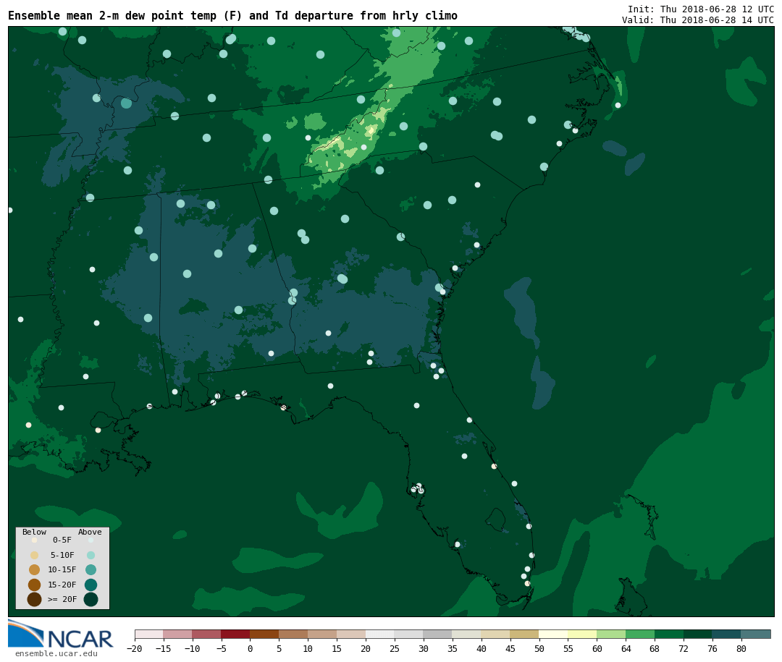This screenshot has height=662, width=782.
Task: Click the dark teal colorbar segment 76 to 80
Action: click(727, 634)
